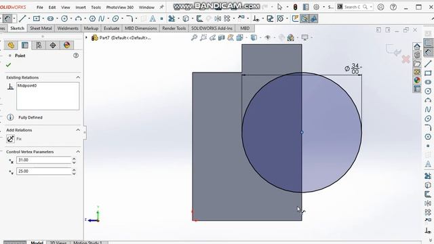Open the ConfigurationManager tab icon
This screenshot has width=434, height=244.
[x=39, y=45]
